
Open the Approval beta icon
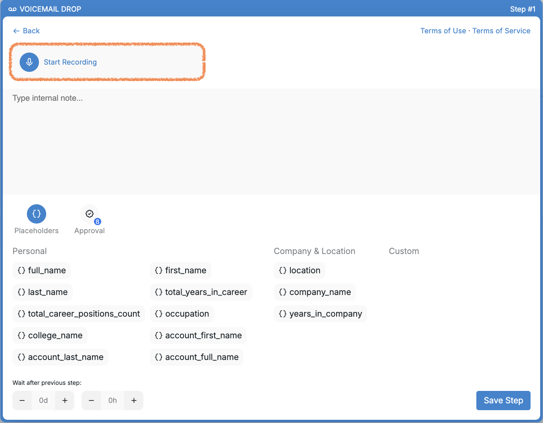click(90, 214)
